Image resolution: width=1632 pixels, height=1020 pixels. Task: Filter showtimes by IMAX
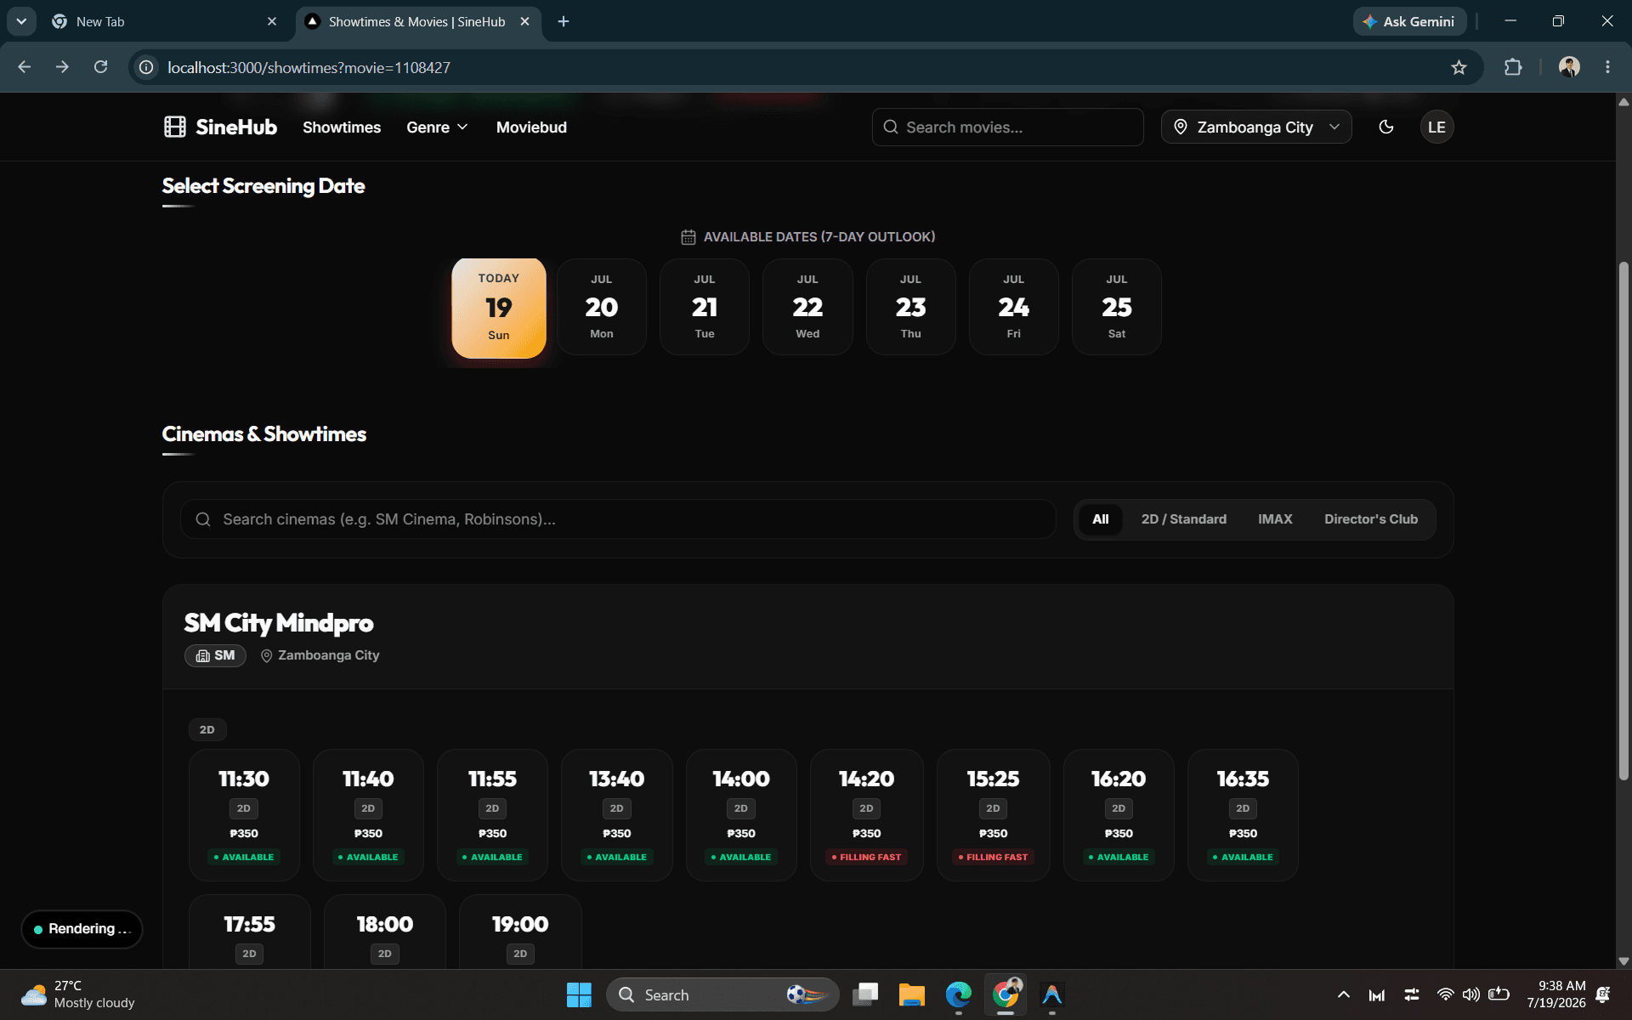1275,519
